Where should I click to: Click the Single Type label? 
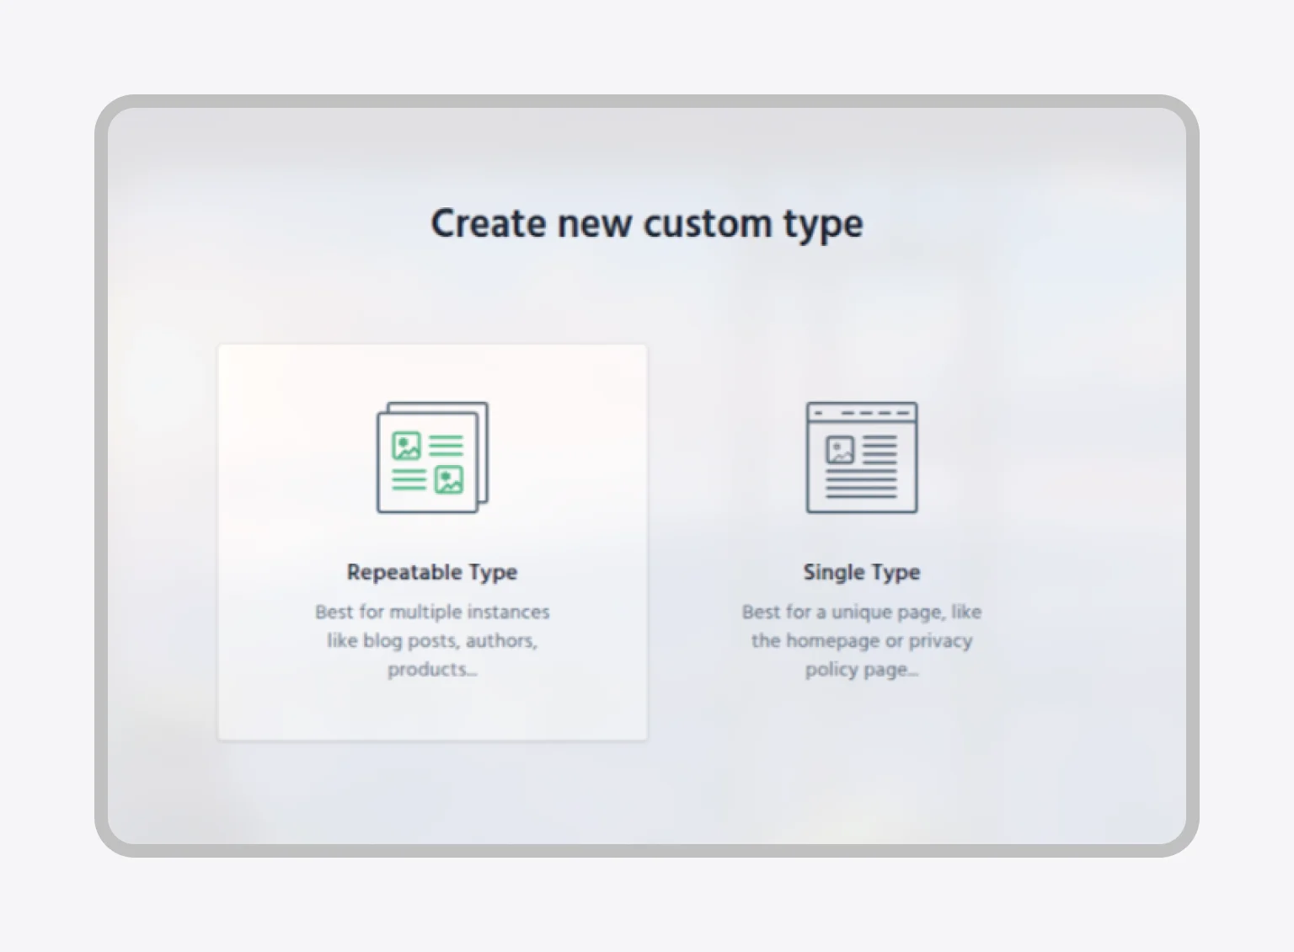pos(861,572)
